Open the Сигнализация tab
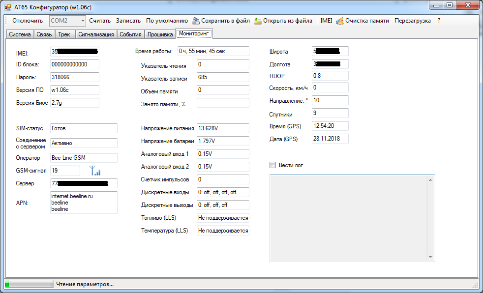The image size is (483, 293). (x=96, y=34)
